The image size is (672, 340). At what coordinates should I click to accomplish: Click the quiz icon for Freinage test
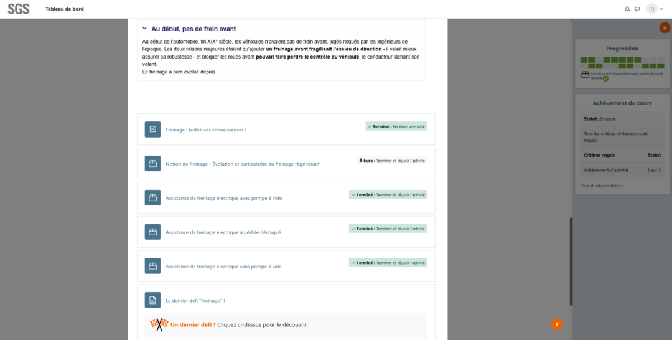coord(152,130)
